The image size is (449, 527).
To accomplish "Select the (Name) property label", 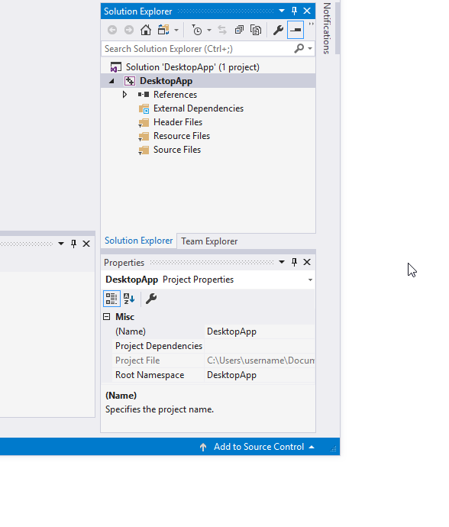I will tap(131, 331).
